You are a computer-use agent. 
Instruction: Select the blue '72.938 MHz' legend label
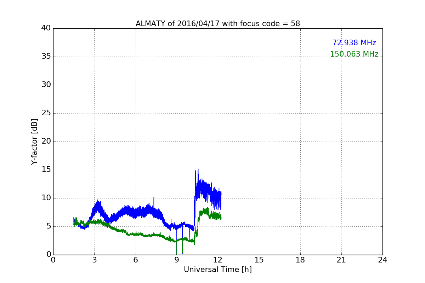(x=354, y=43)
